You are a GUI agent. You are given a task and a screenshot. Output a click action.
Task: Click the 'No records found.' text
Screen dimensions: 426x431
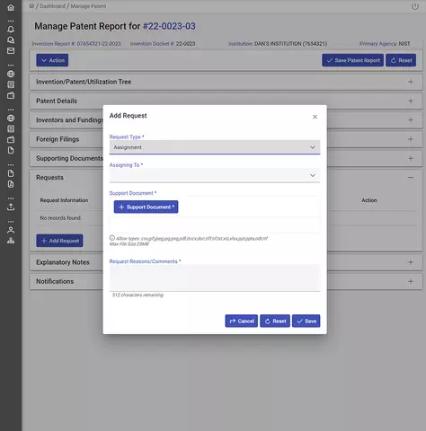61,218
